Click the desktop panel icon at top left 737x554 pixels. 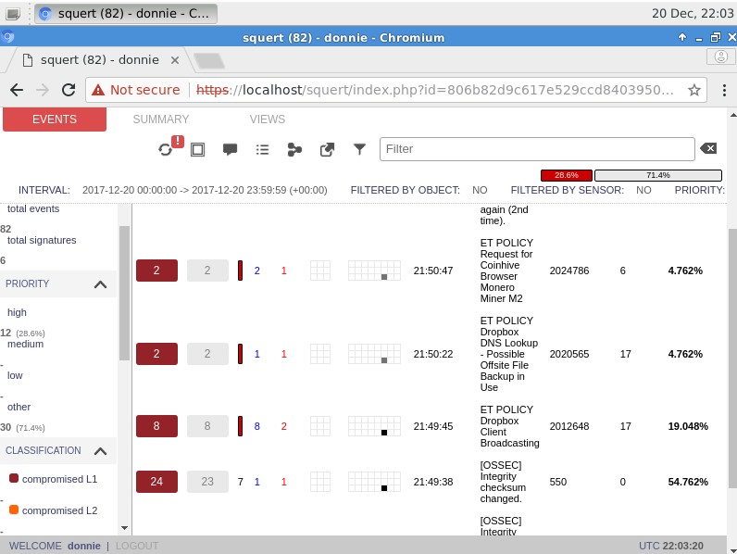[13, 14]
